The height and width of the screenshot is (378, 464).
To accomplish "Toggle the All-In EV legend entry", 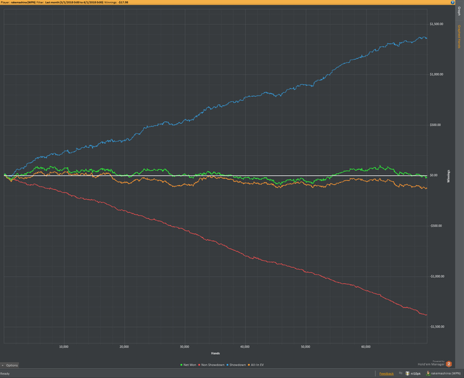I will [x=256, y=365].
